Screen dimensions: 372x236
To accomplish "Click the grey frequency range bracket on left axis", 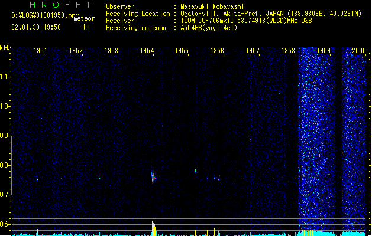I will point(11,166).
